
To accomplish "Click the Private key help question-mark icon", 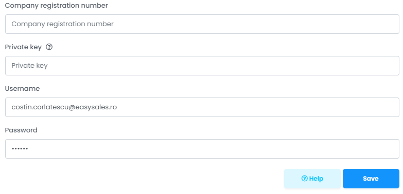I will pyautogui.click(x=49, y=47).
